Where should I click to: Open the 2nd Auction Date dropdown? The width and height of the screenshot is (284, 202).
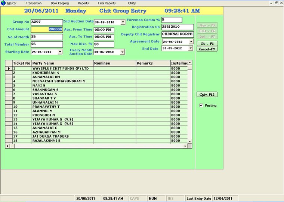123,22
